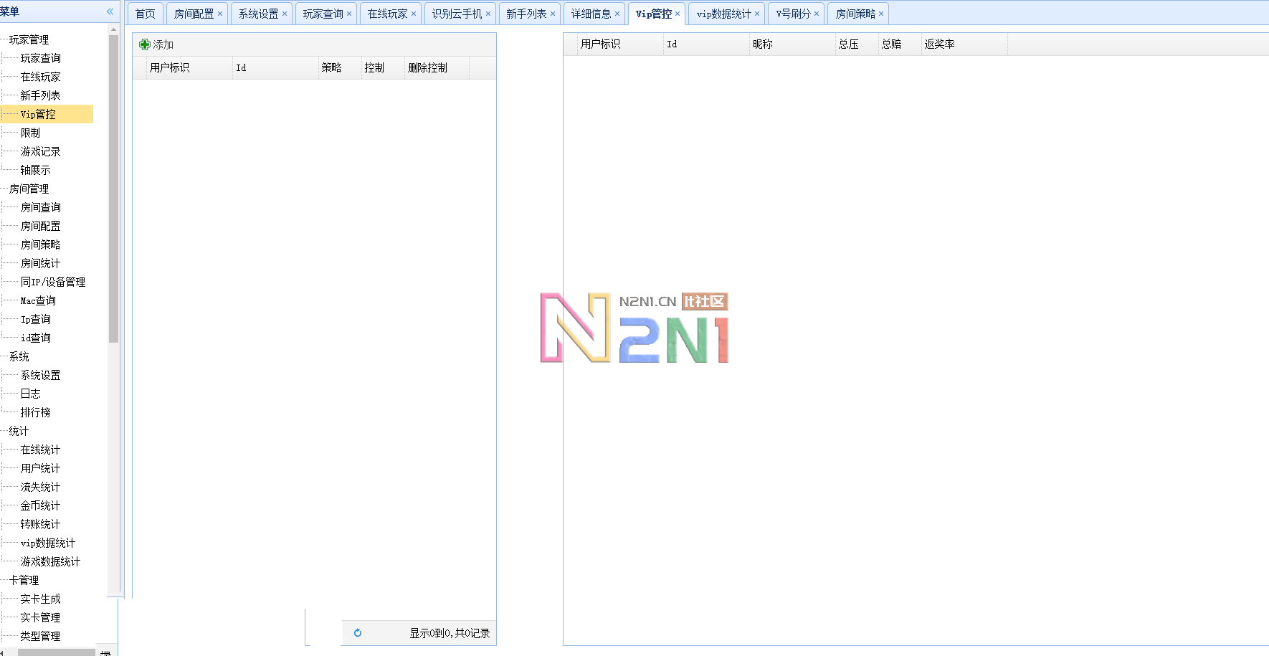1269x656 pixels.
Task: Switch to the 在线玩家 tab
Action: click(387, 14)
